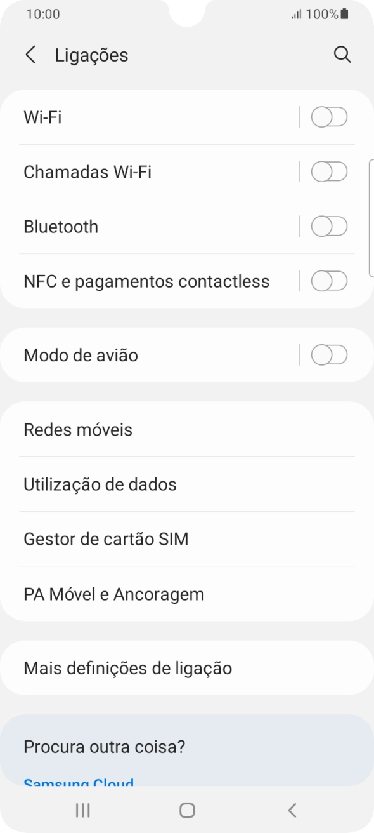Tap the back arrow to leave Ligações

coord(30,55)
